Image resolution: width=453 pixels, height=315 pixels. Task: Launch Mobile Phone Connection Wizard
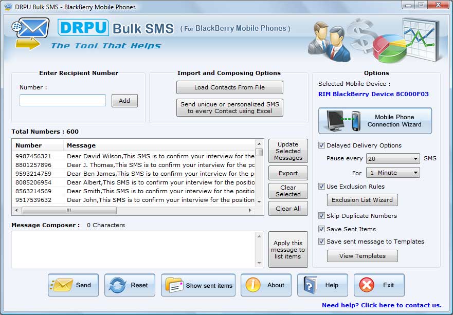pyautogui.click(x=375, y=121)
